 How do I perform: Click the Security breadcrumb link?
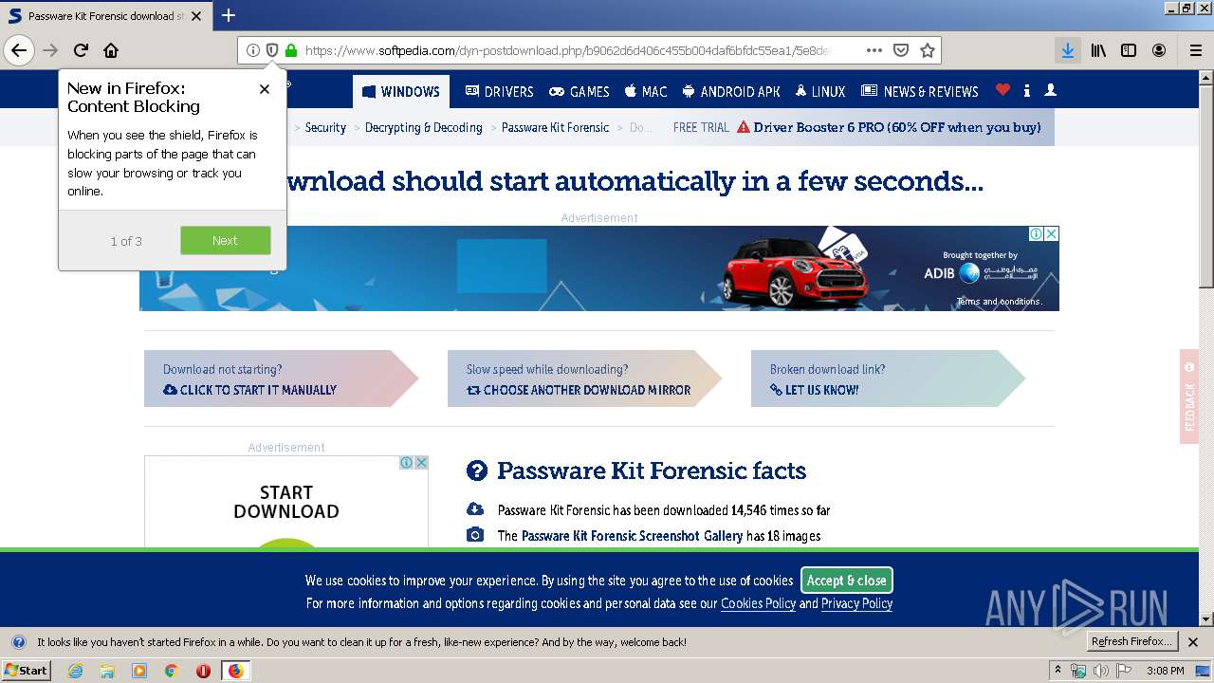click(x=325, y=127)
